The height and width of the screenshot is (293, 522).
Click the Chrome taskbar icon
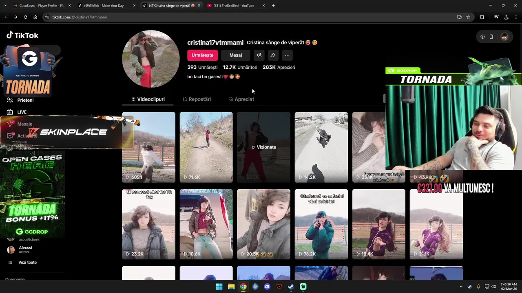point(243,286)
